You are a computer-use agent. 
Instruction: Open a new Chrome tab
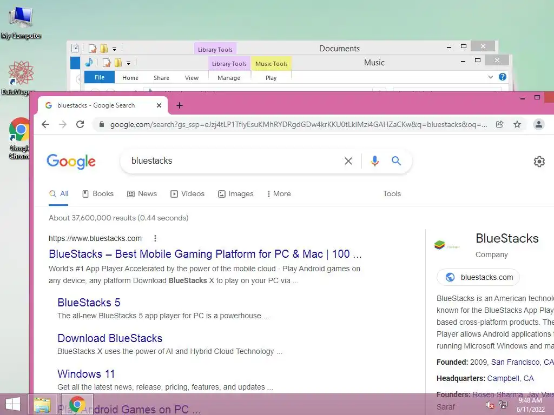click(x=180, y=105)
